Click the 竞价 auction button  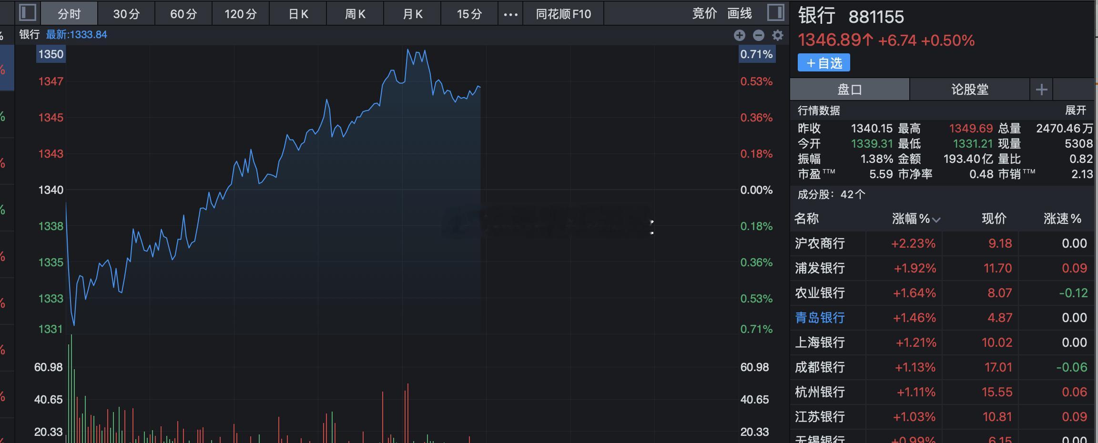pos(704,13)
